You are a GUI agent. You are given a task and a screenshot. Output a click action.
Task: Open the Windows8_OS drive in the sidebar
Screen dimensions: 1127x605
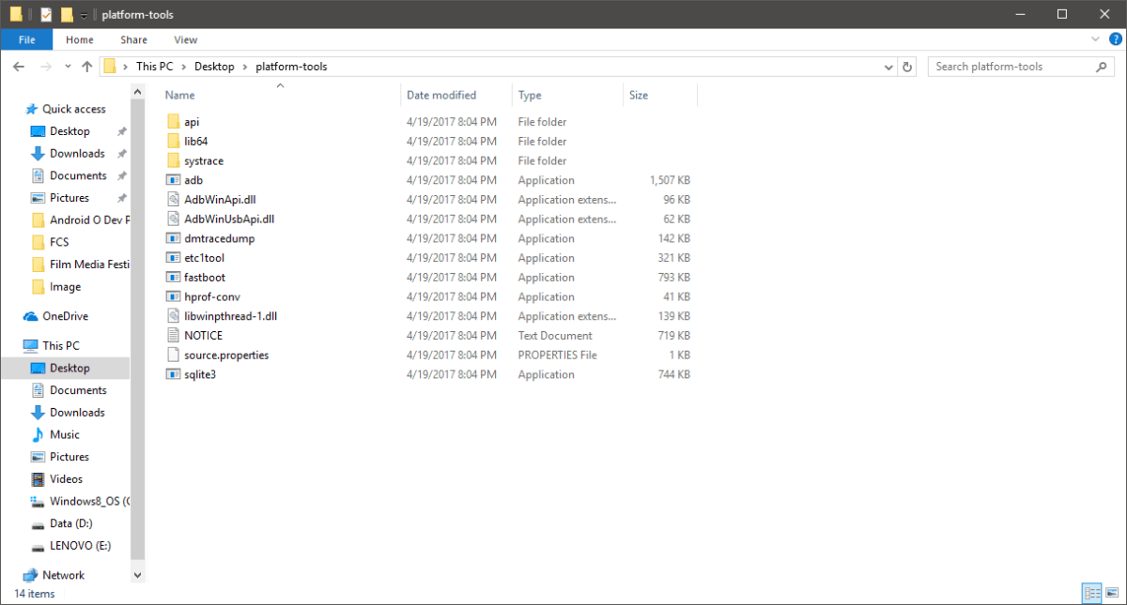point(89,501)
